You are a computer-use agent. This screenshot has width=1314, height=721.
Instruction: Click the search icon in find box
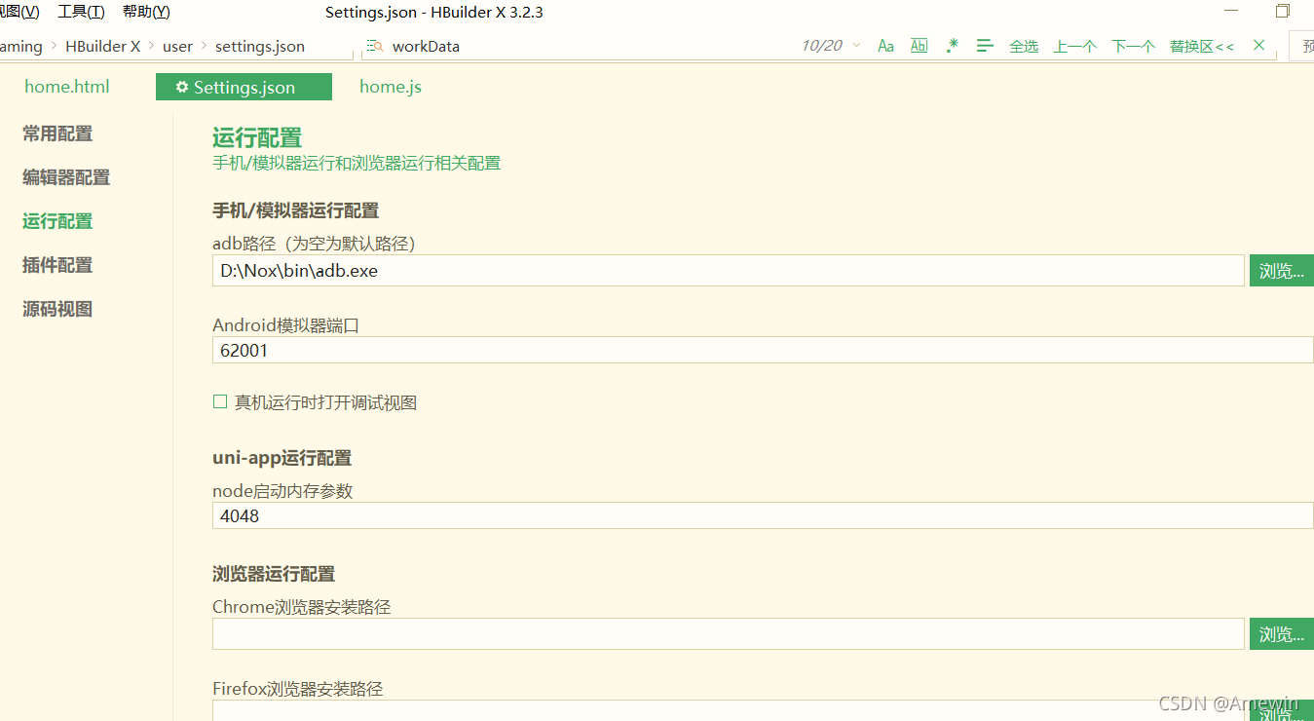pos(375,46)
